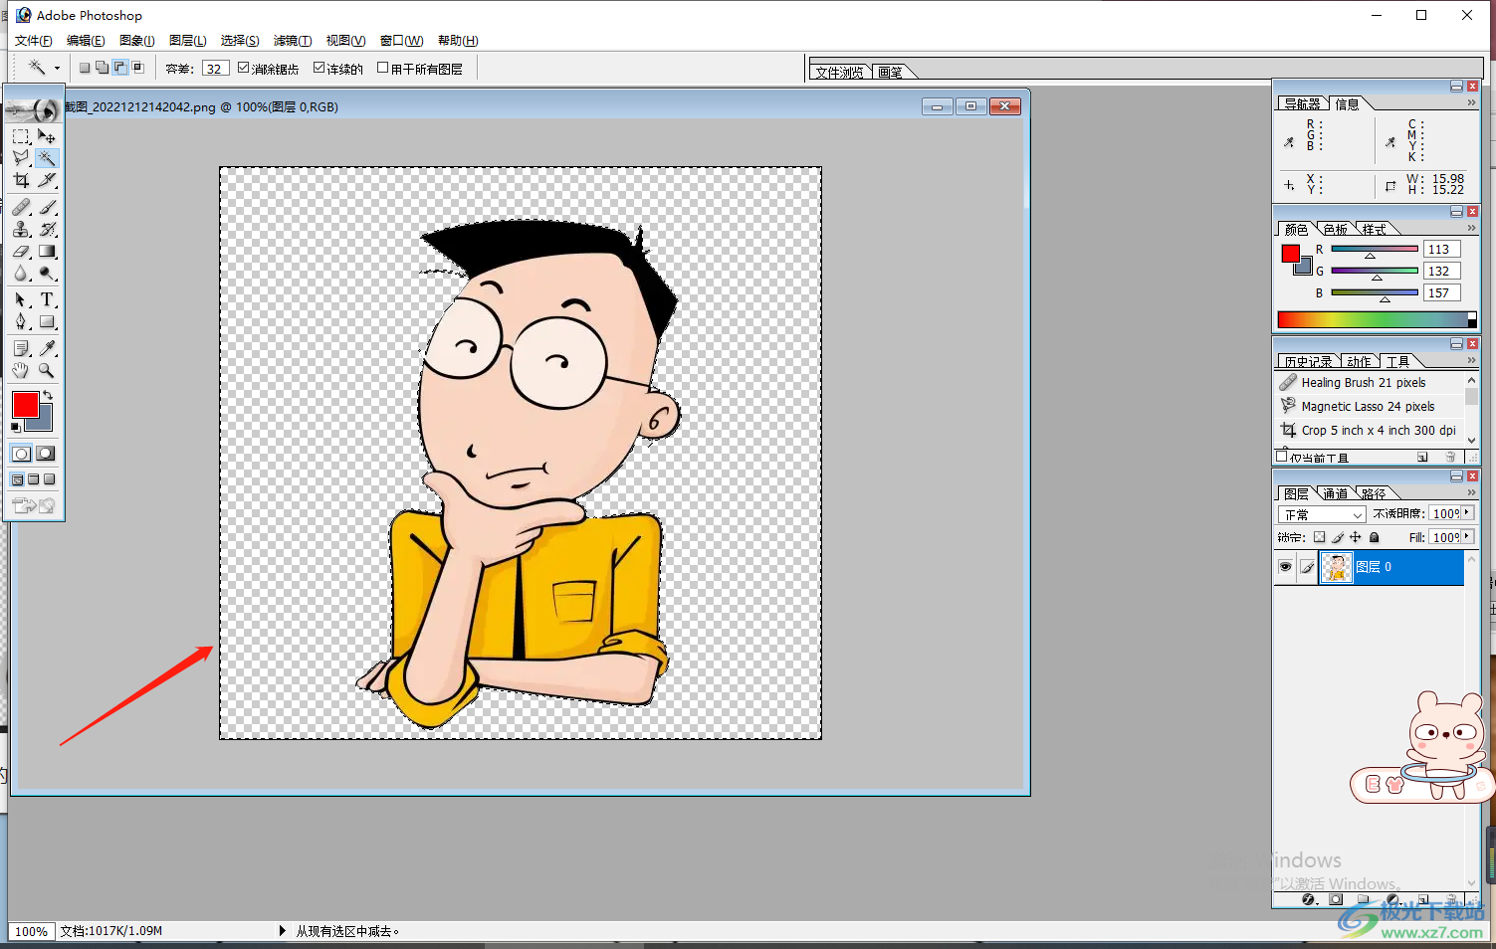
Task: Open the layer opacity slider arrow
Action: (1467, 513)
